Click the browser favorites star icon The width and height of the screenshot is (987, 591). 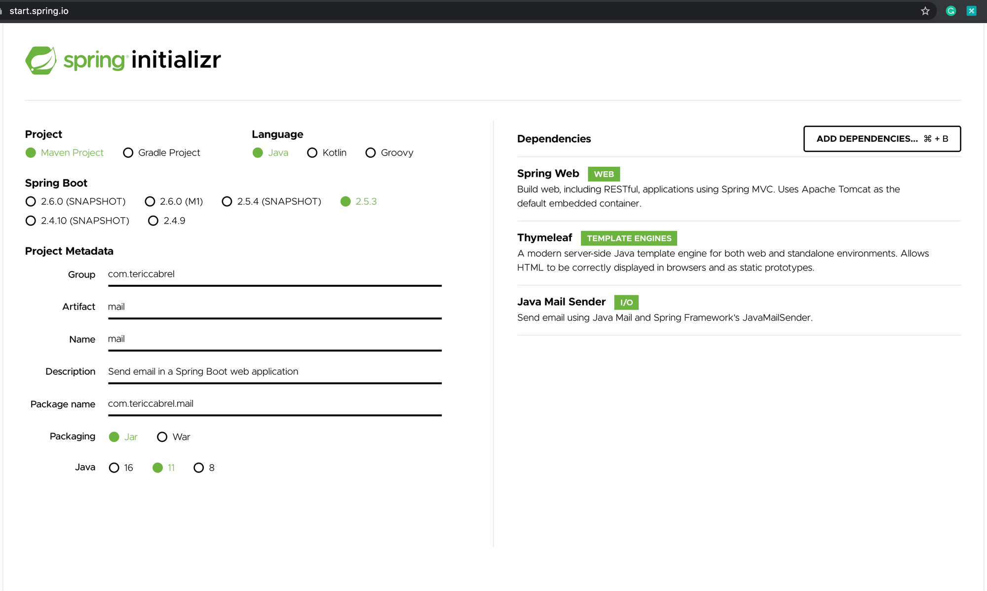[x=925, y=10]
